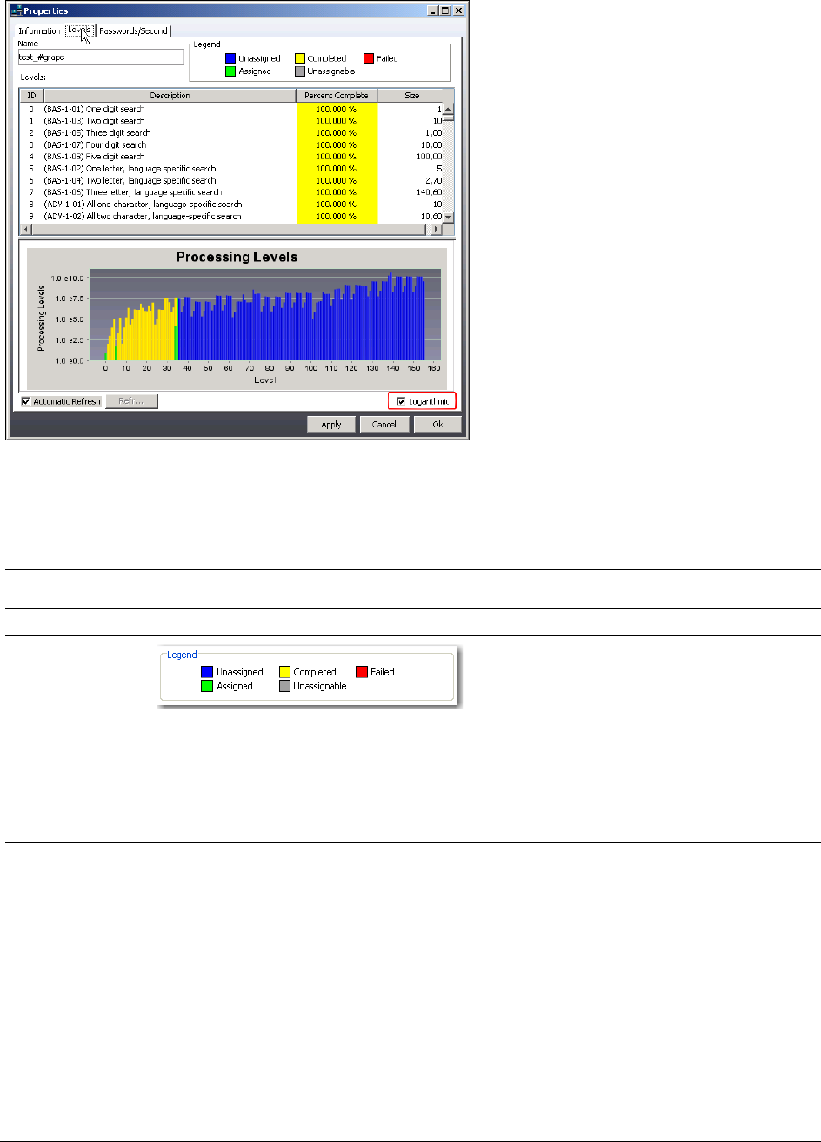Click the Cancel button
The width and height of the screenshot is (821, 1142).
coord(384,424)
